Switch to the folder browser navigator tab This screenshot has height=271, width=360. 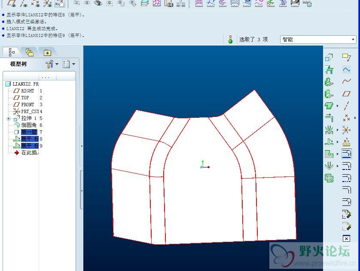pos(29,52)
